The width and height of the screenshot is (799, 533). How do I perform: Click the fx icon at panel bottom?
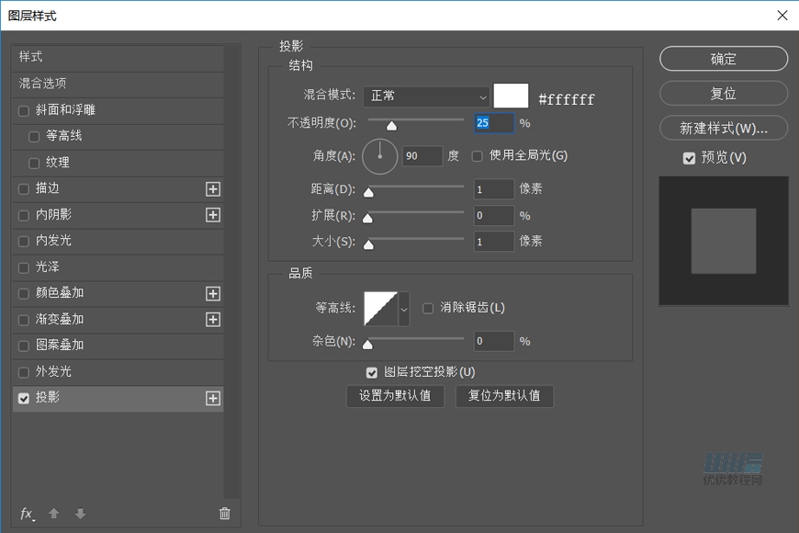click(26, 514)
